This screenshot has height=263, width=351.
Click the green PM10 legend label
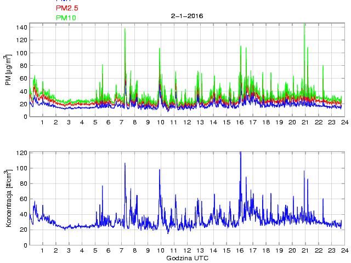tap(66, 18)
